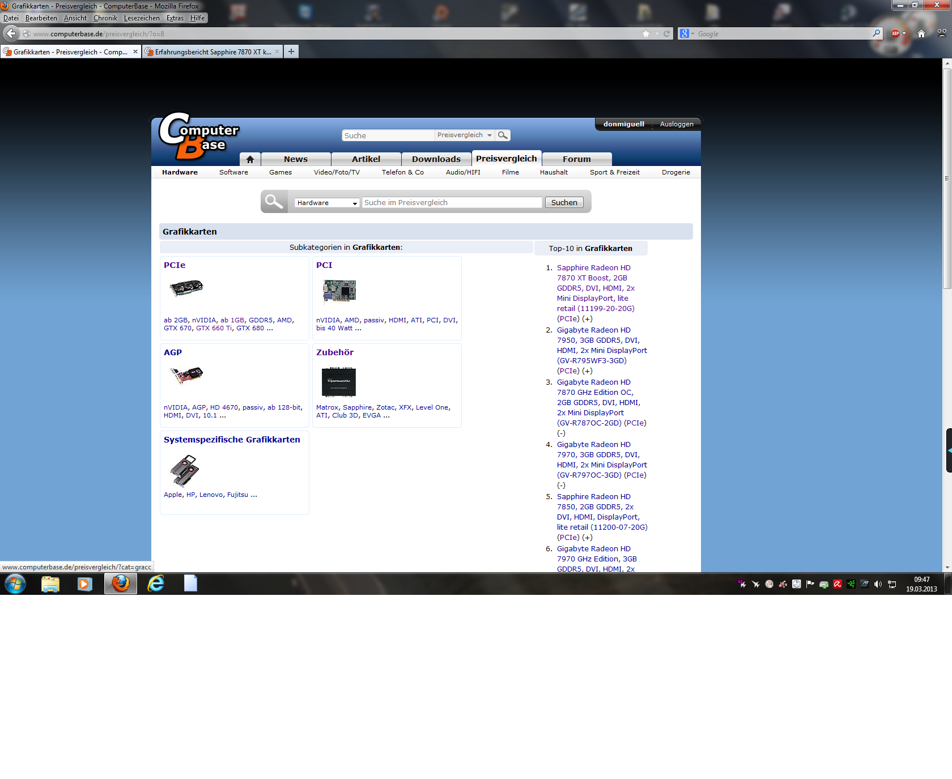Open the Software category link
The height and width of the screenshot is (779, 952).
click(233, 172)
